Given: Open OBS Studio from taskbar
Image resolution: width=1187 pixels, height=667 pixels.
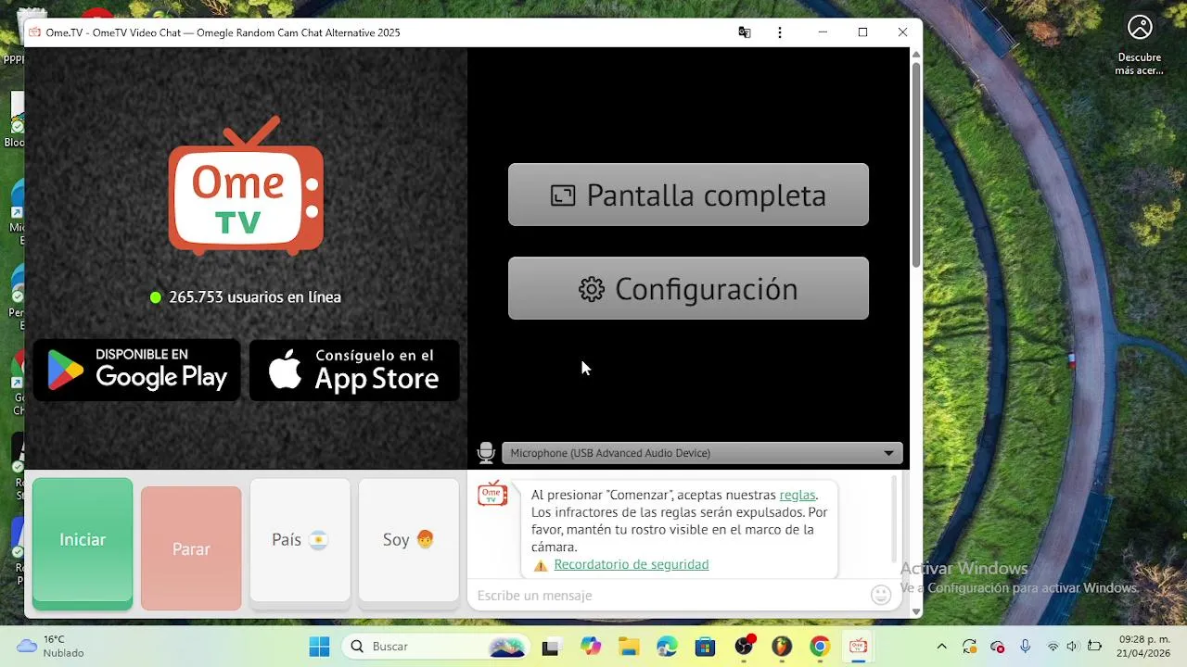Looking at the screenshot, I should click(x=744, y=647).
